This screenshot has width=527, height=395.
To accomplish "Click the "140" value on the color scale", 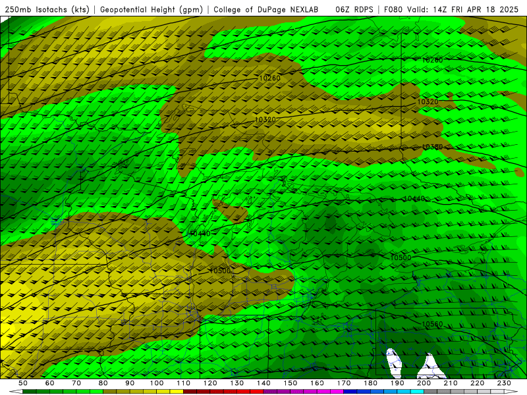I will [263, 383].
